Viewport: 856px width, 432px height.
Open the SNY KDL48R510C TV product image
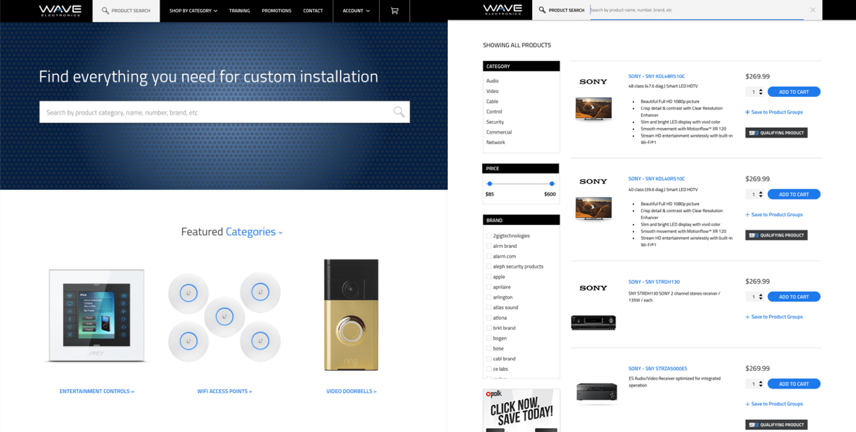[593, 108]
